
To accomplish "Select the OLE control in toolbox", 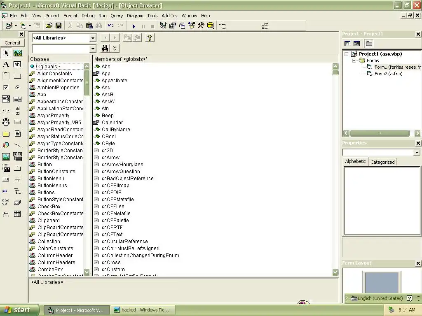I will coord(6,168).
